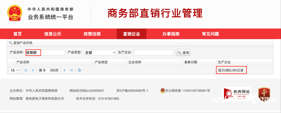Screen dimensions: 281x113
Task: Open the 首页 navigation tab
Action: pos(17,34)
